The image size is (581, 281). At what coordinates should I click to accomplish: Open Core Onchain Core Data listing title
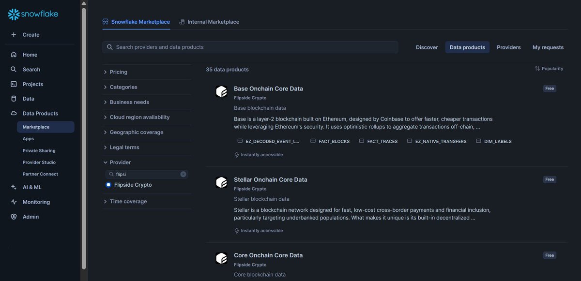coord(268,255)
